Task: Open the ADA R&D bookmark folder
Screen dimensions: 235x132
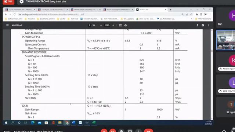Action: [x=73, y=19]
